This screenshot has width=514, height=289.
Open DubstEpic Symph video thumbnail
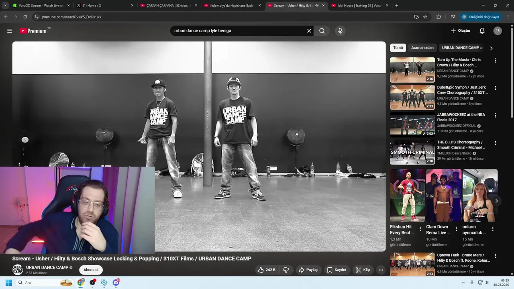pos(412,97)
